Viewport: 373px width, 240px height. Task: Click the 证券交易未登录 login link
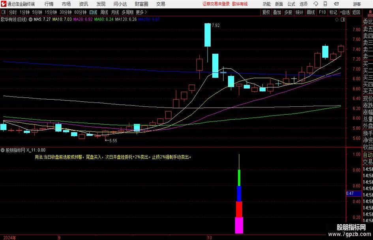(216, 4)
